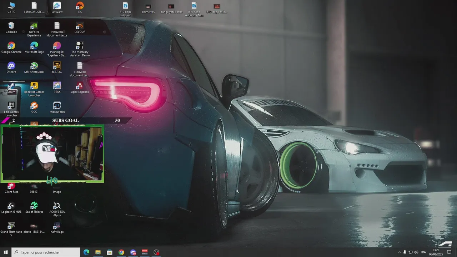Open the Kaf village file
The height and width of the screenshot is (257, 457).
coord(57,227)
